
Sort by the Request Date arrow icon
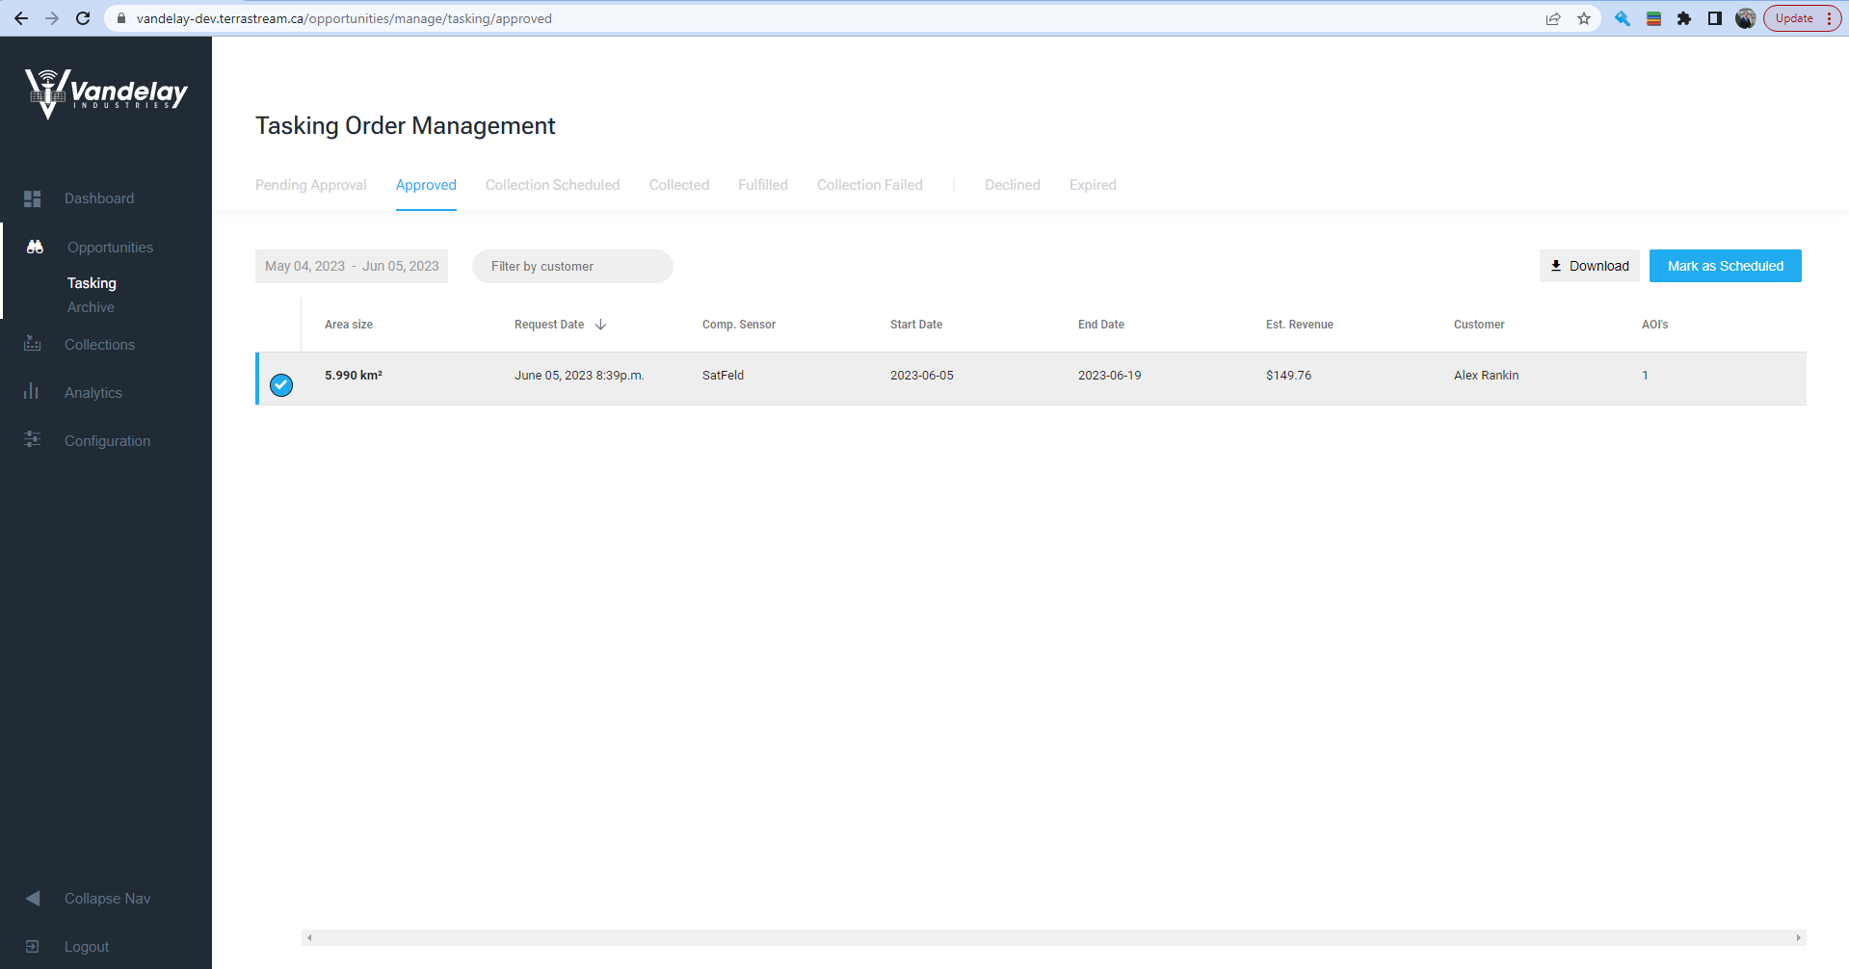point(600,325)
